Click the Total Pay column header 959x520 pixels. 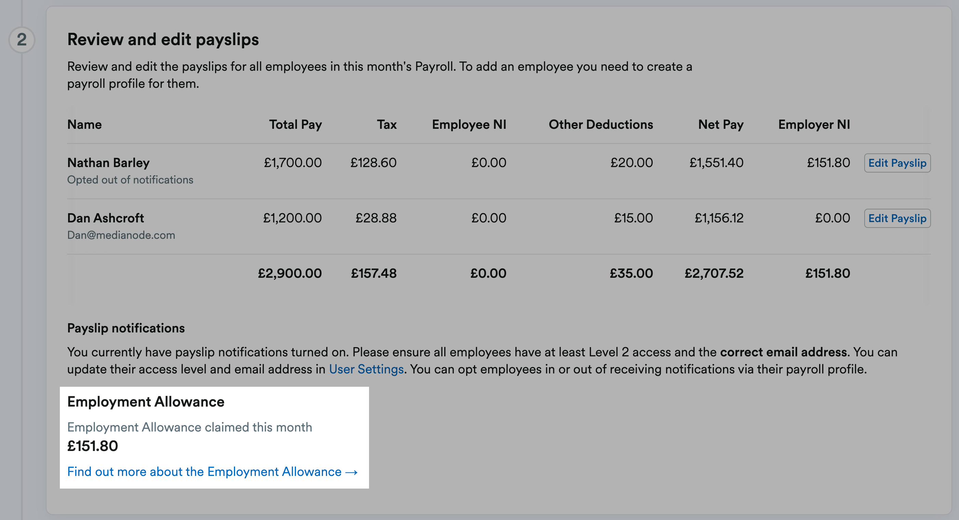(295, 125)
